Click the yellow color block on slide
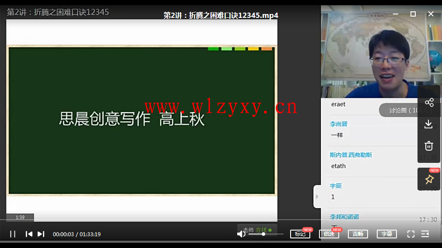 coord(253,49)
